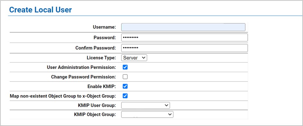Click Map non-existent Object Group label

[63, 96]
